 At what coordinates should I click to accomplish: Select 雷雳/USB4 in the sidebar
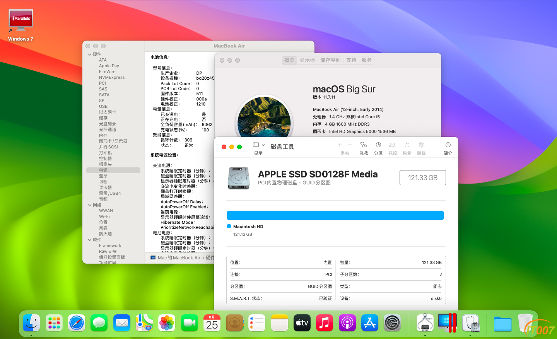(110, 193)
